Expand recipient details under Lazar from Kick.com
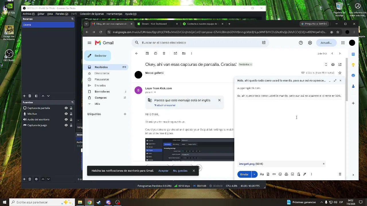The width and height of the screenshot is (367, 206). pos(155,92)
